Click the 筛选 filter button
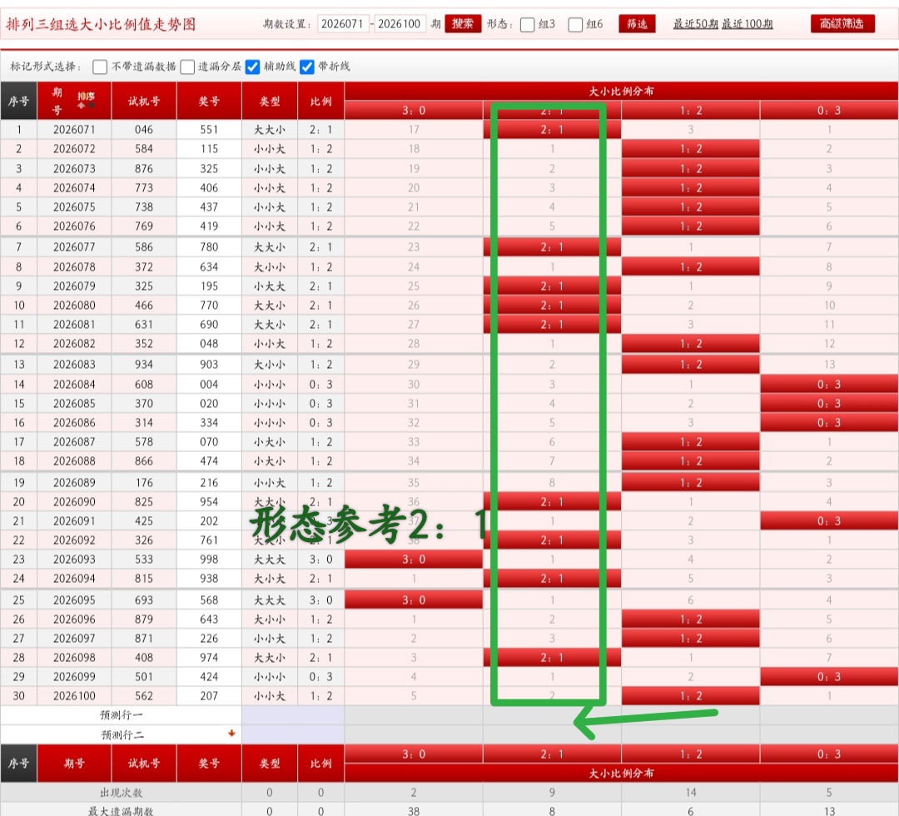This screenshot has height=816, width=899. [637, 24]
